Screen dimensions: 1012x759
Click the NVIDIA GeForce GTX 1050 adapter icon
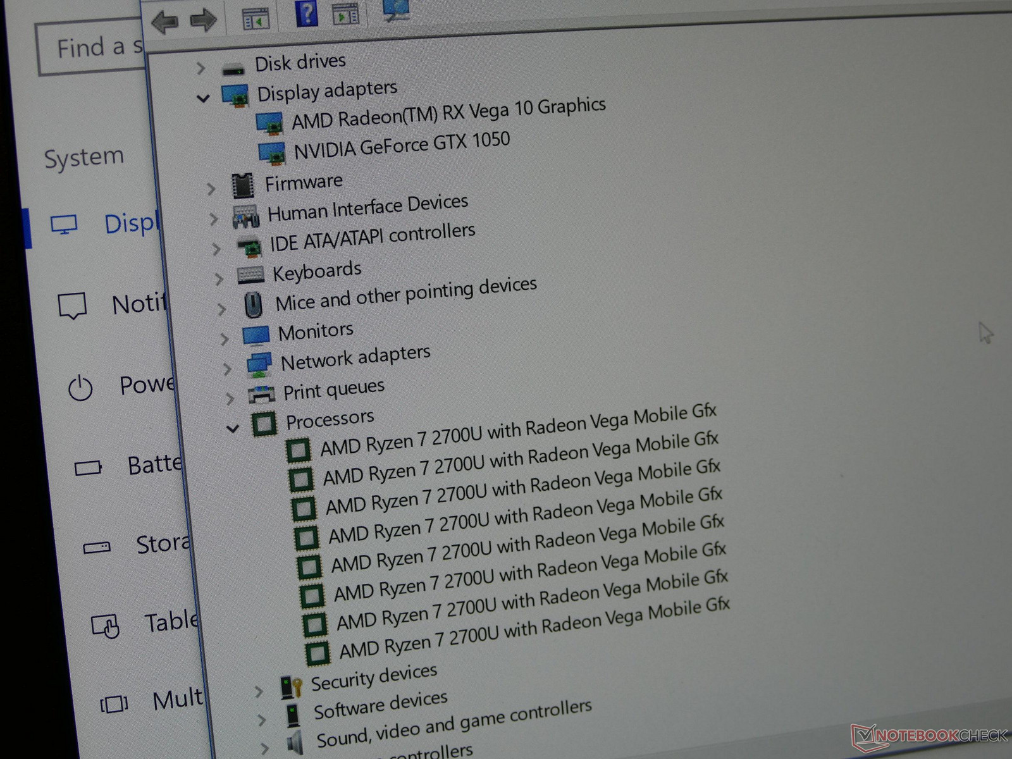tap(272, 152)
